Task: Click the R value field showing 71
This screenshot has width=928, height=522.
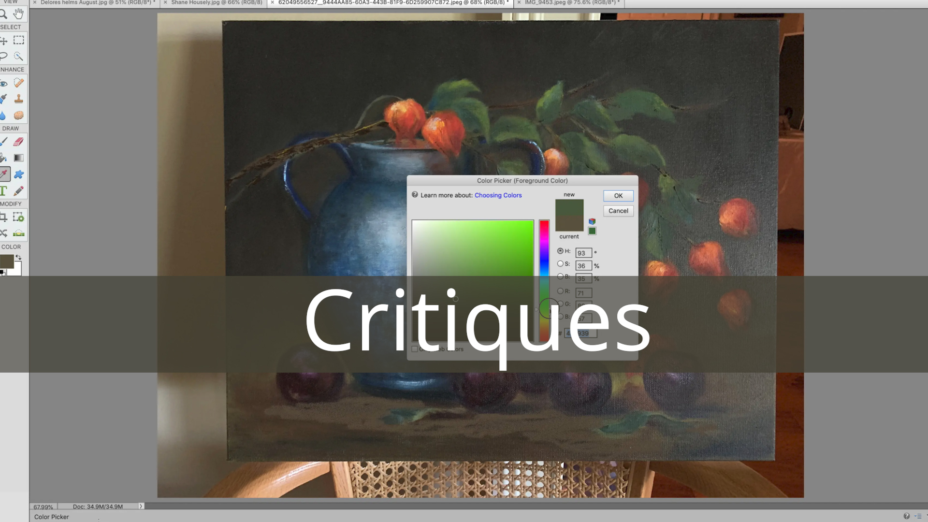Action: click(x=583, y=293)
